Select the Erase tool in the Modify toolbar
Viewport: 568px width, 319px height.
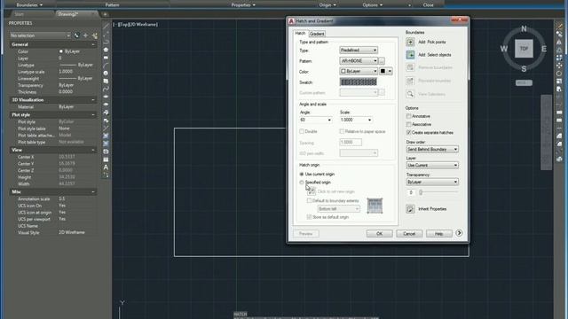(x=559, y=26)
